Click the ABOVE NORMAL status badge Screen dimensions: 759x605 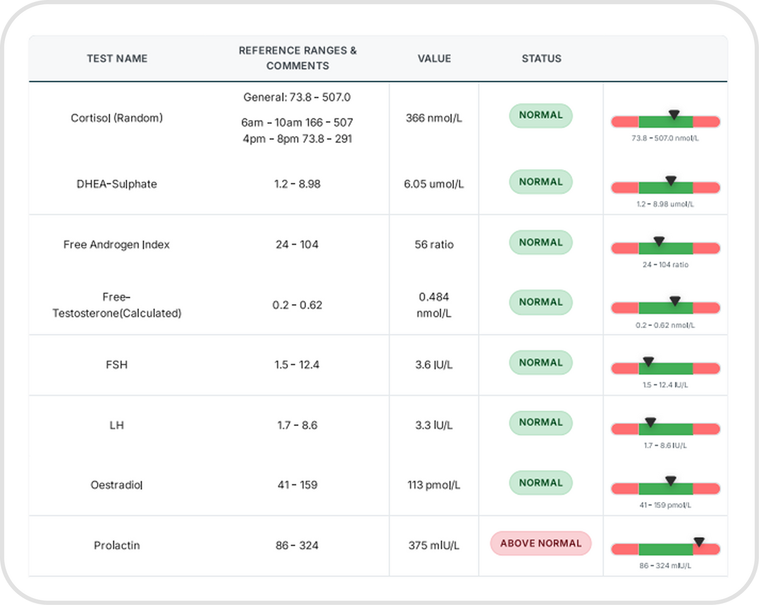coord(541,543)
